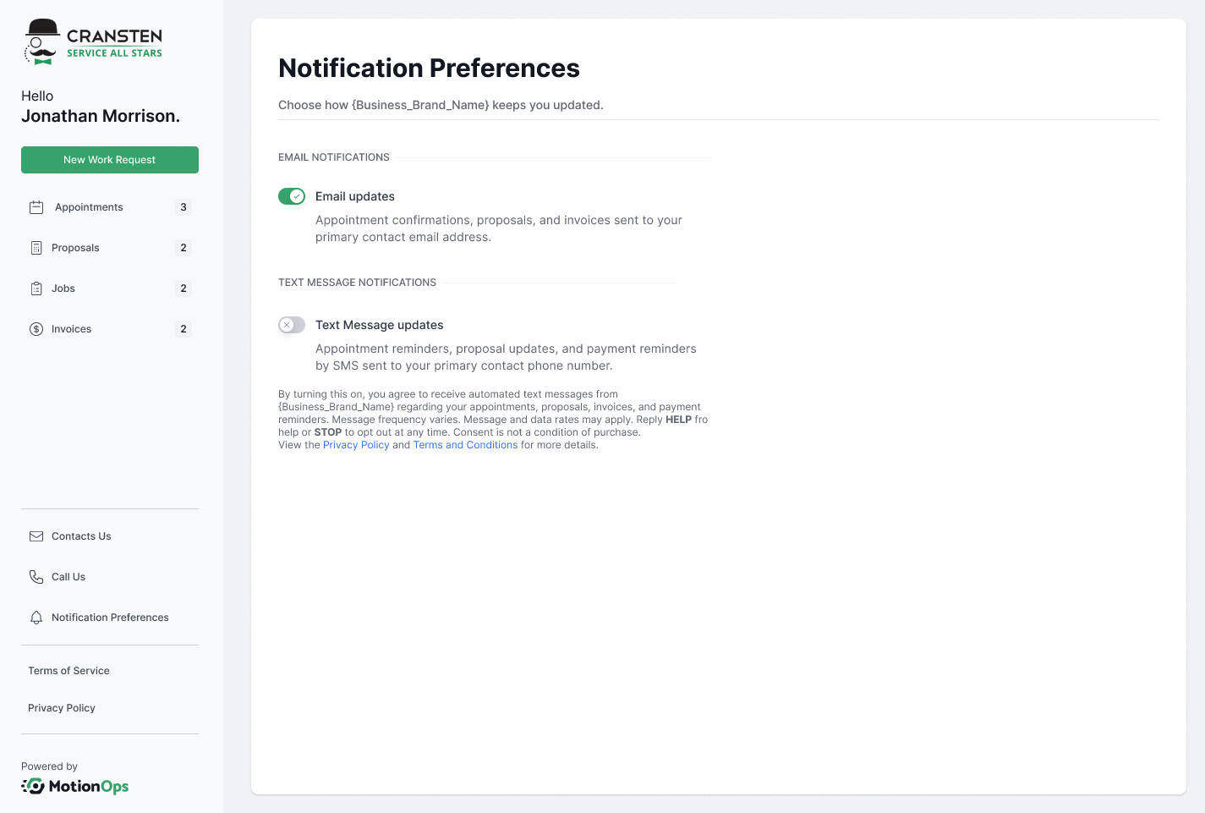
Task: Click the Cransten Service All Stars logo
Action: [x=93, y=42]
